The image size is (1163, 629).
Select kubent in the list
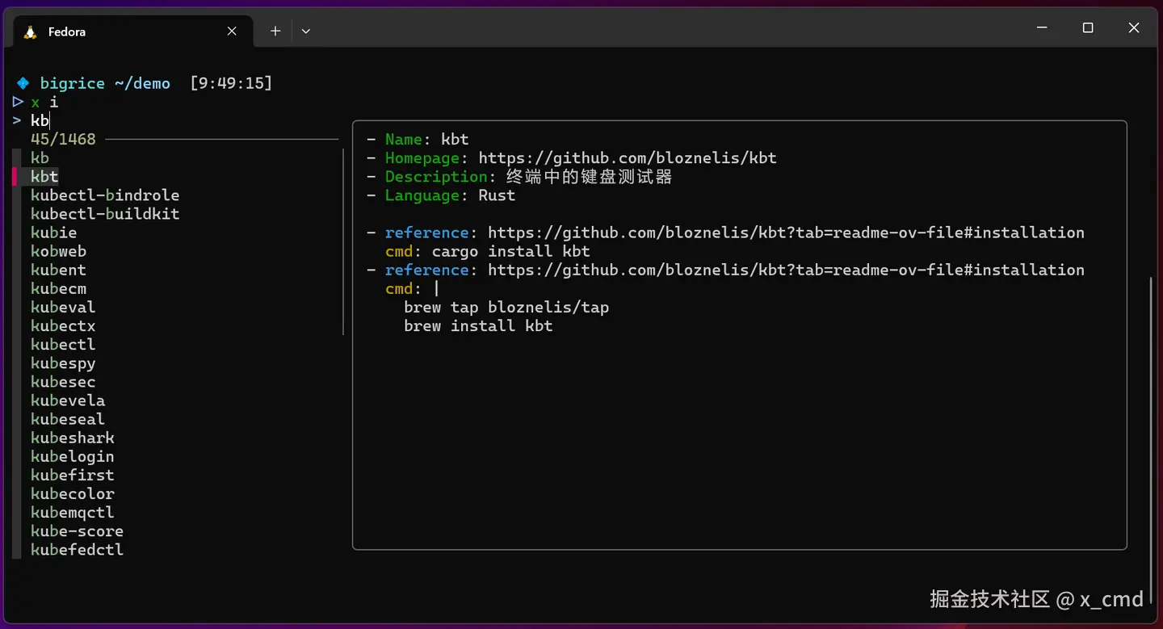[x=58, y=270]
